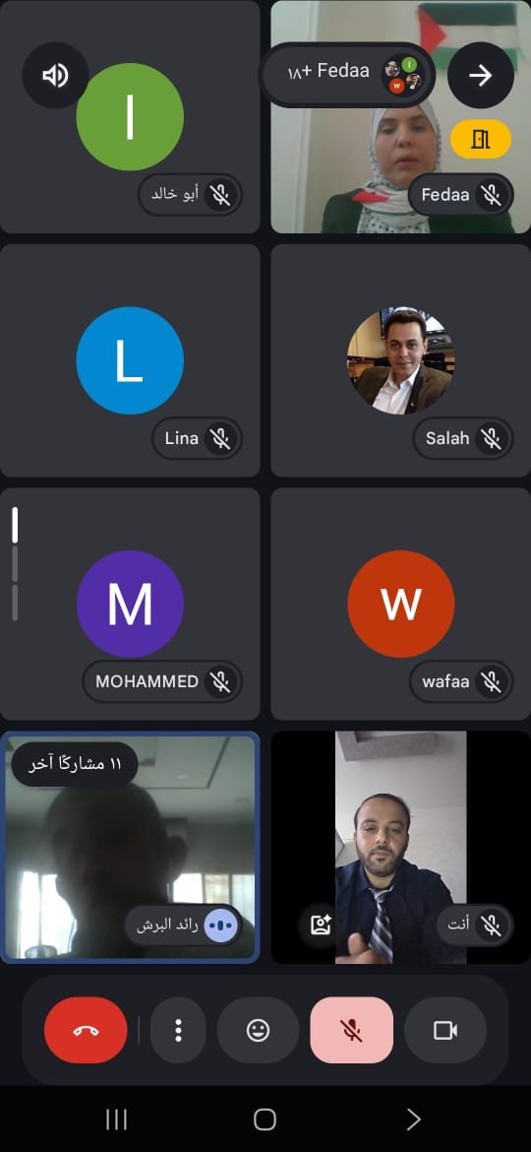Select the MOHAMMED participant name label

pyautogui.click(x=147, y=681)
